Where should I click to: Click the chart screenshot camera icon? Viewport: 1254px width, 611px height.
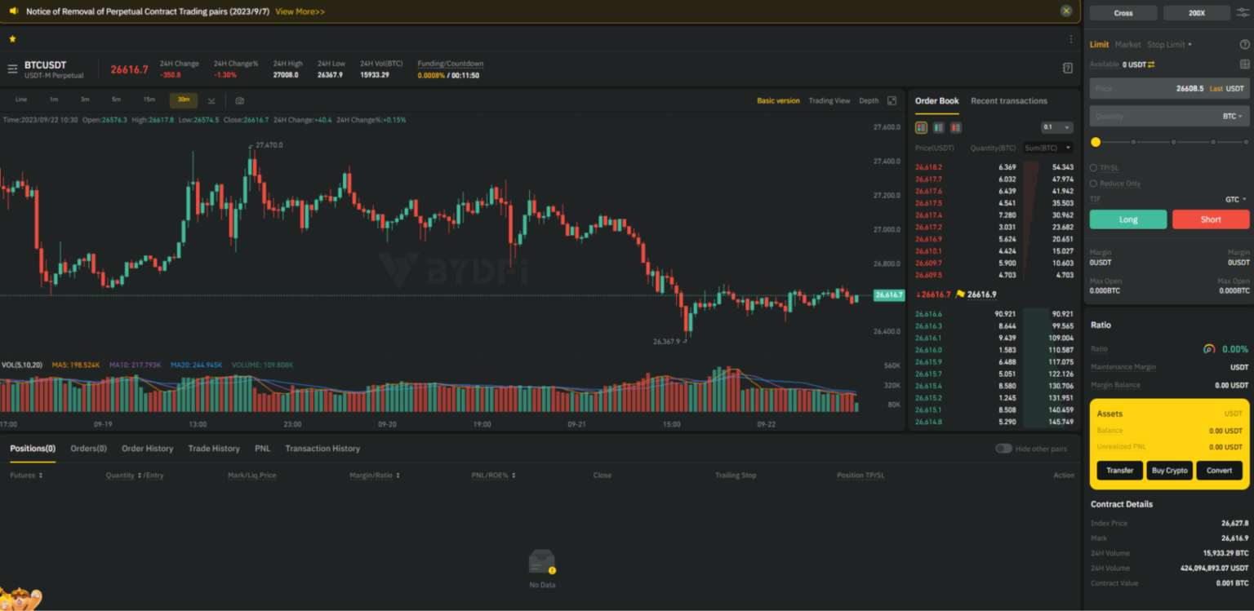pos(239,100)
